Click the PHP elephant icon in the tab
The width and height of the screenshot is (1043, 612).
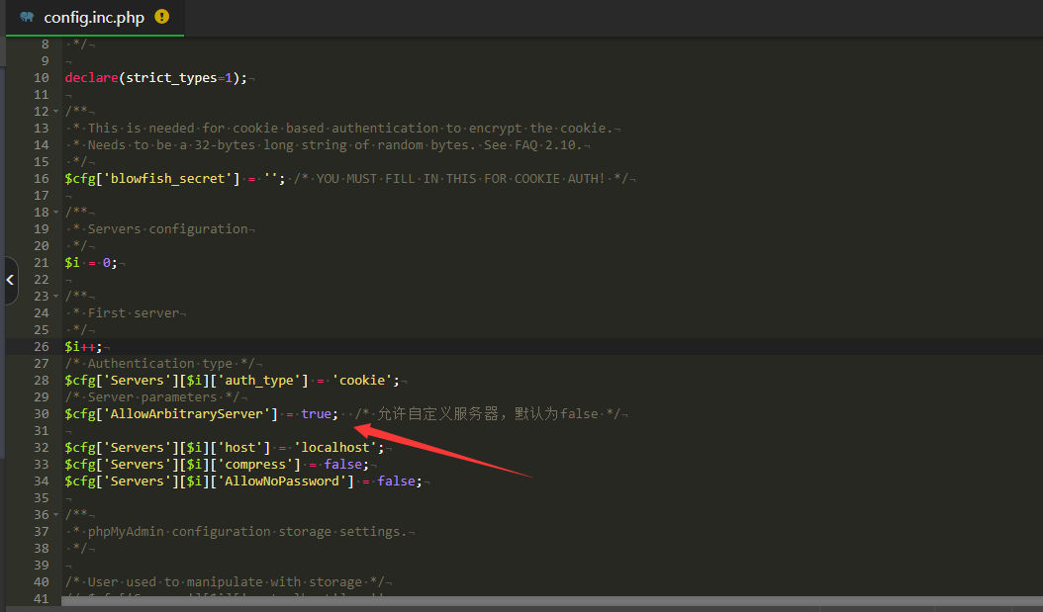(x=27, y=17)
